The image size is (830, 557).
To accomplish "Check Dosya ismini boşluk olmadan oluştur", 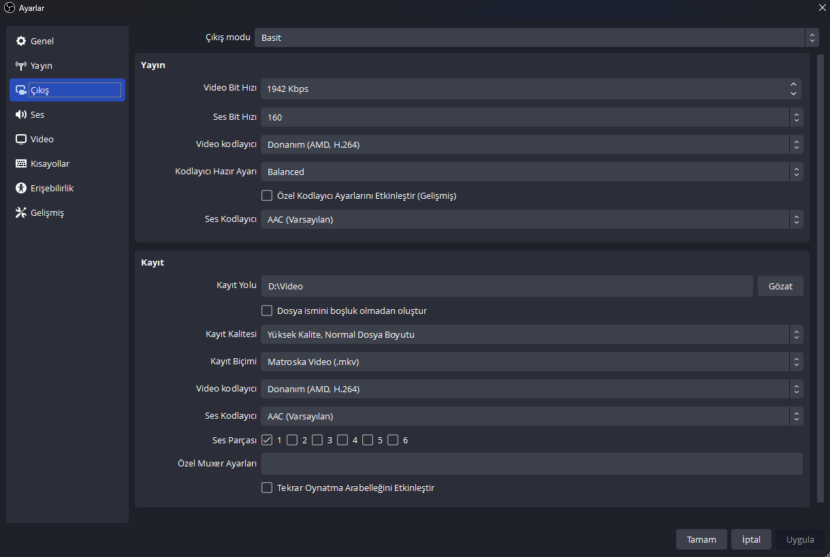I will (x=267, y=311).
